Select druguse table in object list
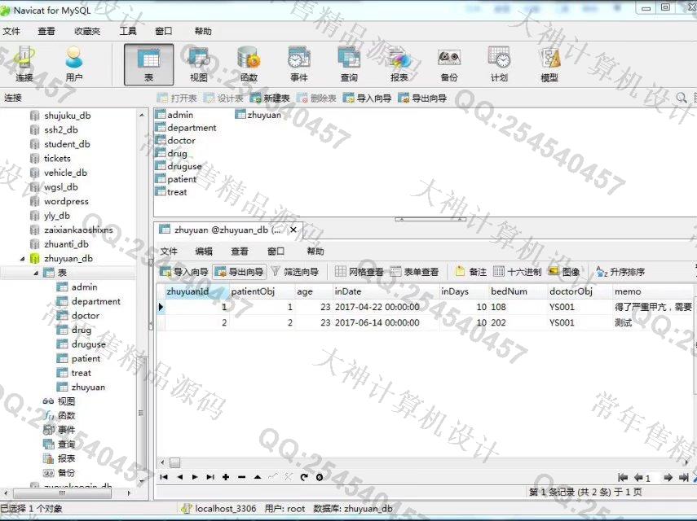Screen dimensions: 697x521 184,166
